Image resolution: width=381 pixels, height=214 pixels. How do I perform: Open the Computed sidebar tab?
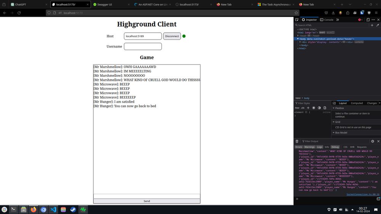coord(357,103)
